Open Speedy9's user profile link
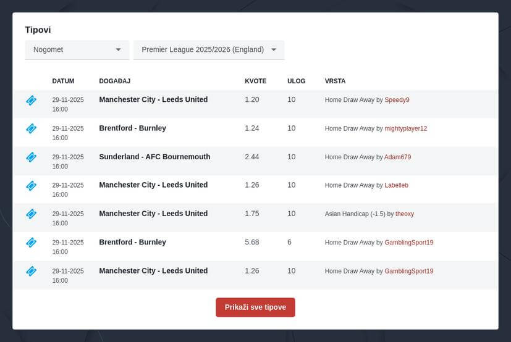Image resolution: width=511 pixels, height=342 pixels. tap(397, 100)
